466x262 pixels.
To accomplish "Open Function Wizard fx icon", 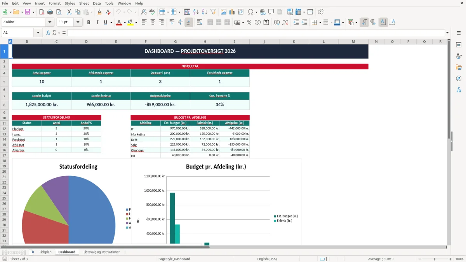I will [x=49, y=33].
